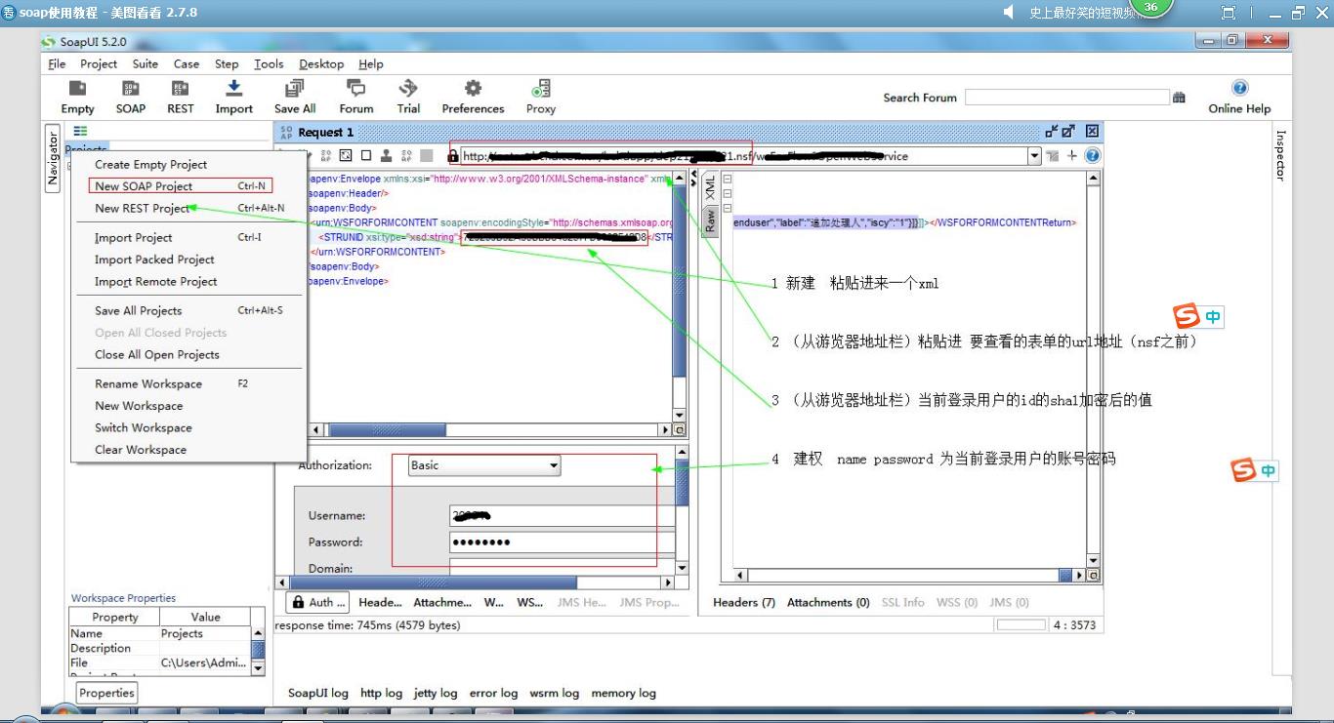Click the Empty project toolbar icon
This screenshot has height=723, width=1334.
77,89
